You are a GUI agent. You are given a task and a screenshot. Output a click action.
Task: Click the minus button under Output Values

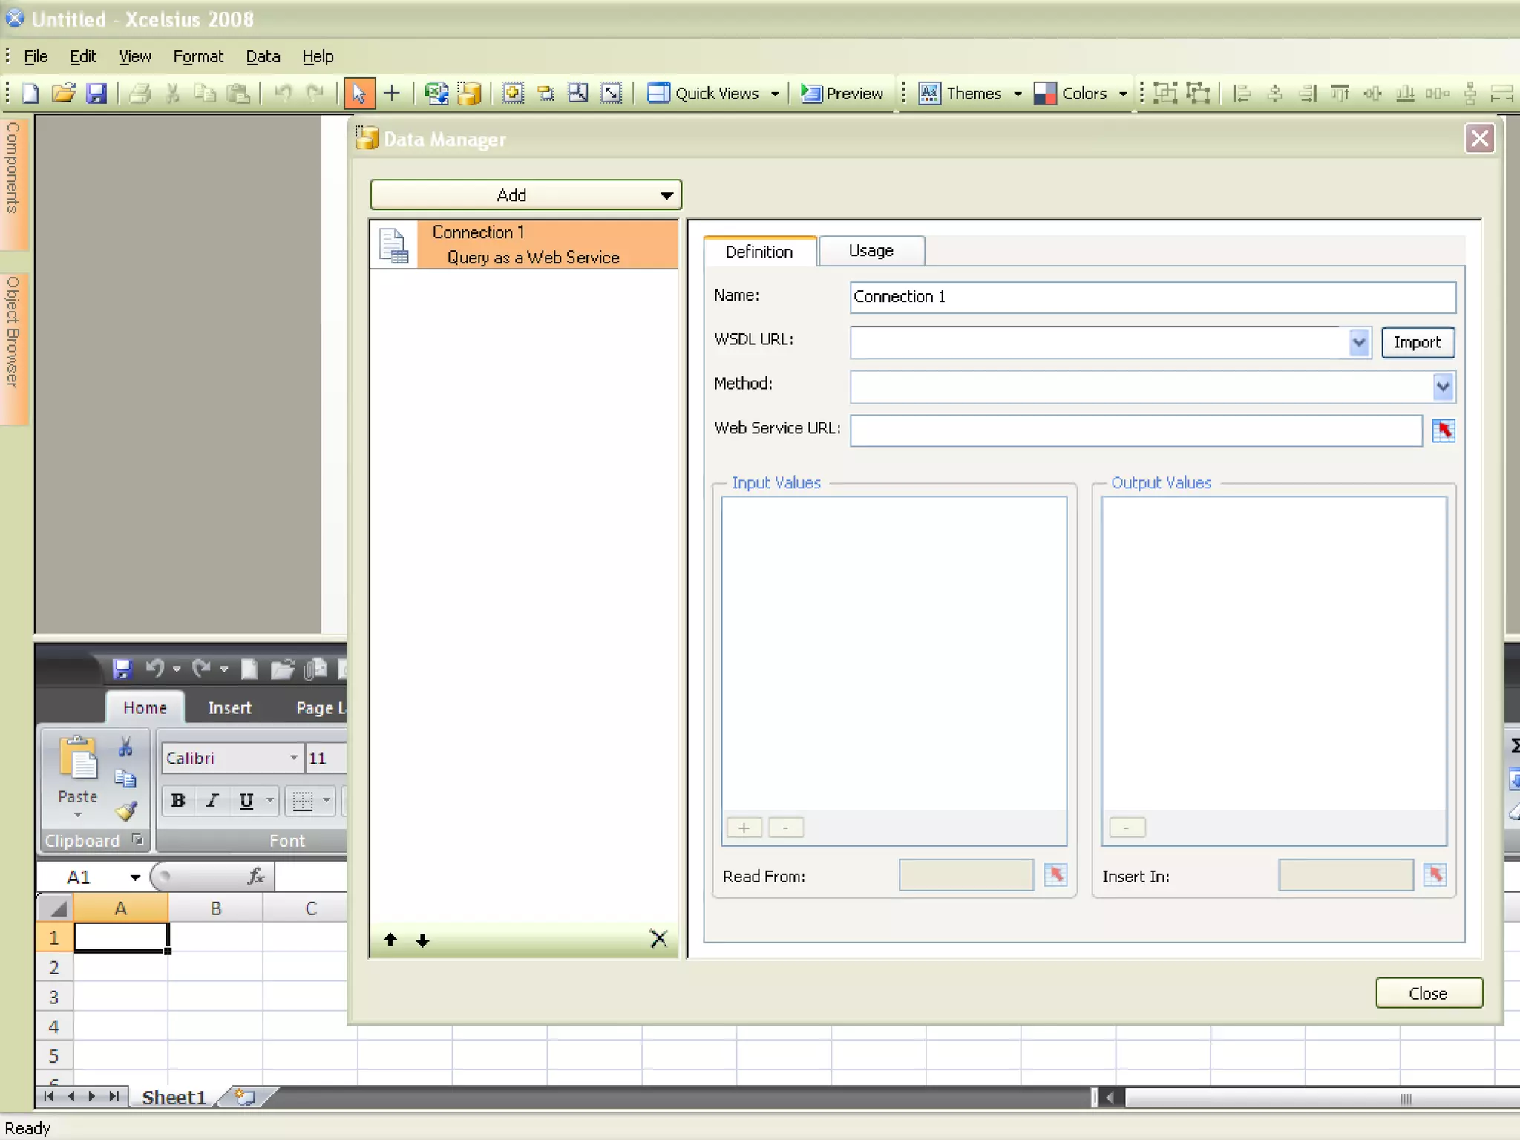(x=1127, y=828)
